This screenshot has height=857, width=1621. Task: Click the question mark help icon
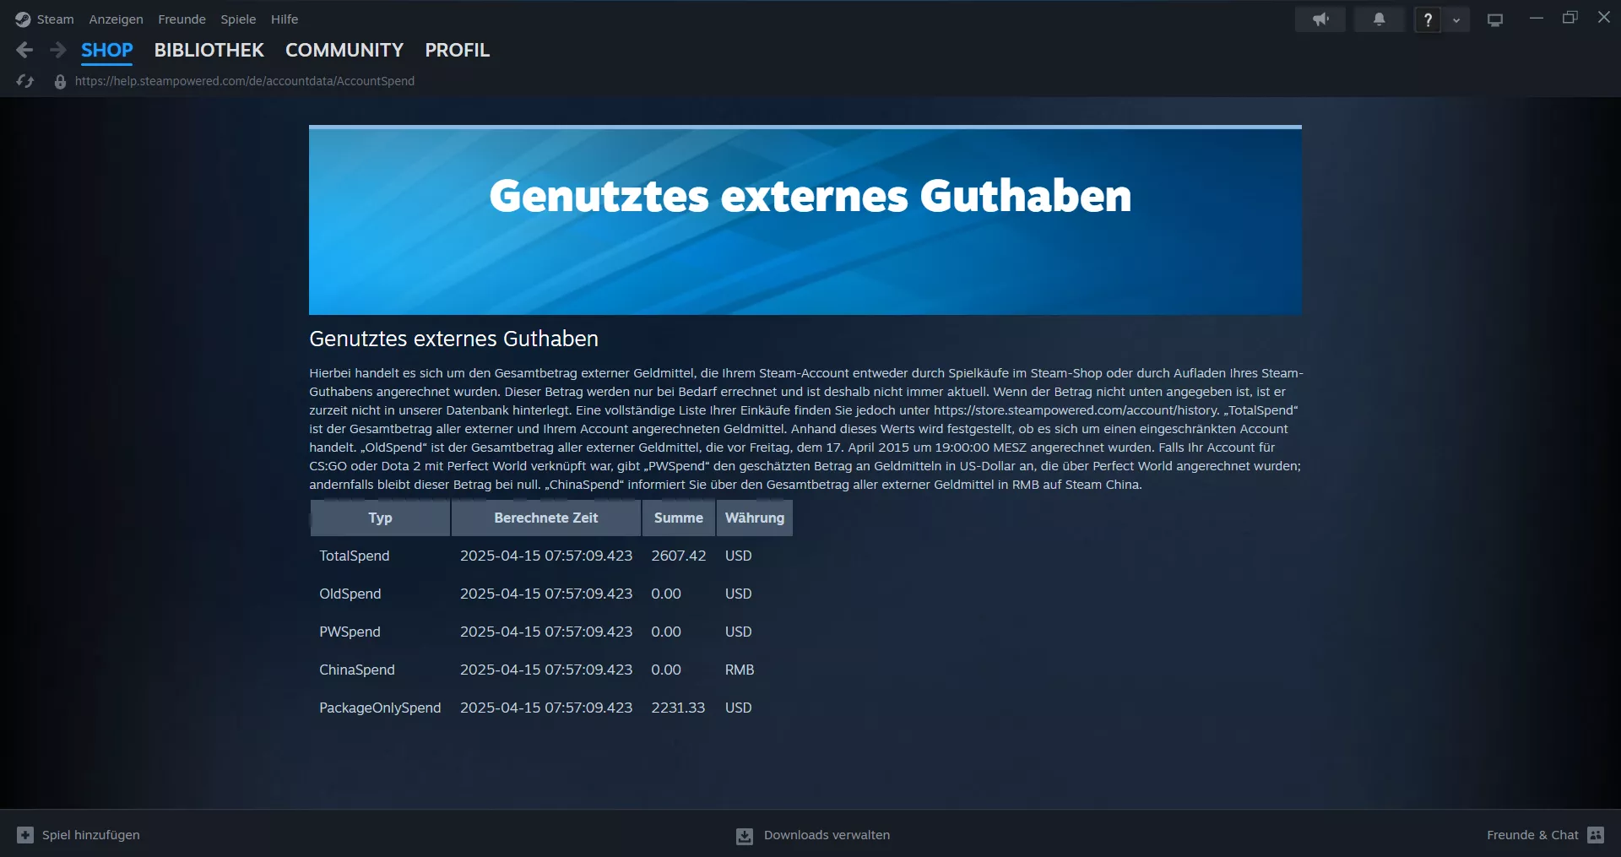click(1428, 19)
